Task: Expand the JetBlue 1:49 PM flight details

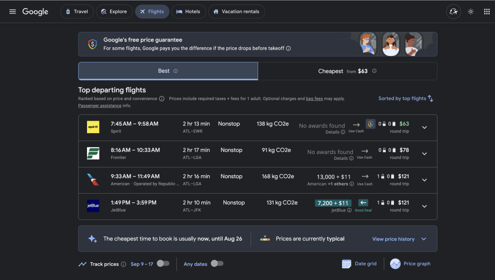Action: (x=424, y=206)
